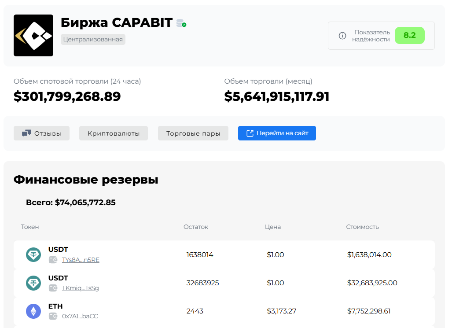Select the value $7,752,298.61
Screen dimensions: 452x328
[x=369, y=311]
